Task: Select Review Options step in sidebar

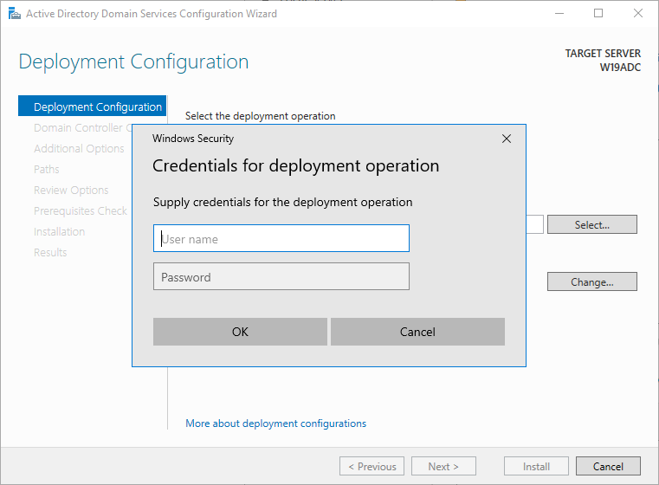Action: point(71,190)
